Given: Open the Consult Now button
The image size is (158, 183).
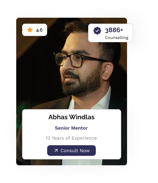Looking at the screenshot, I should click(x=71, y=151).
